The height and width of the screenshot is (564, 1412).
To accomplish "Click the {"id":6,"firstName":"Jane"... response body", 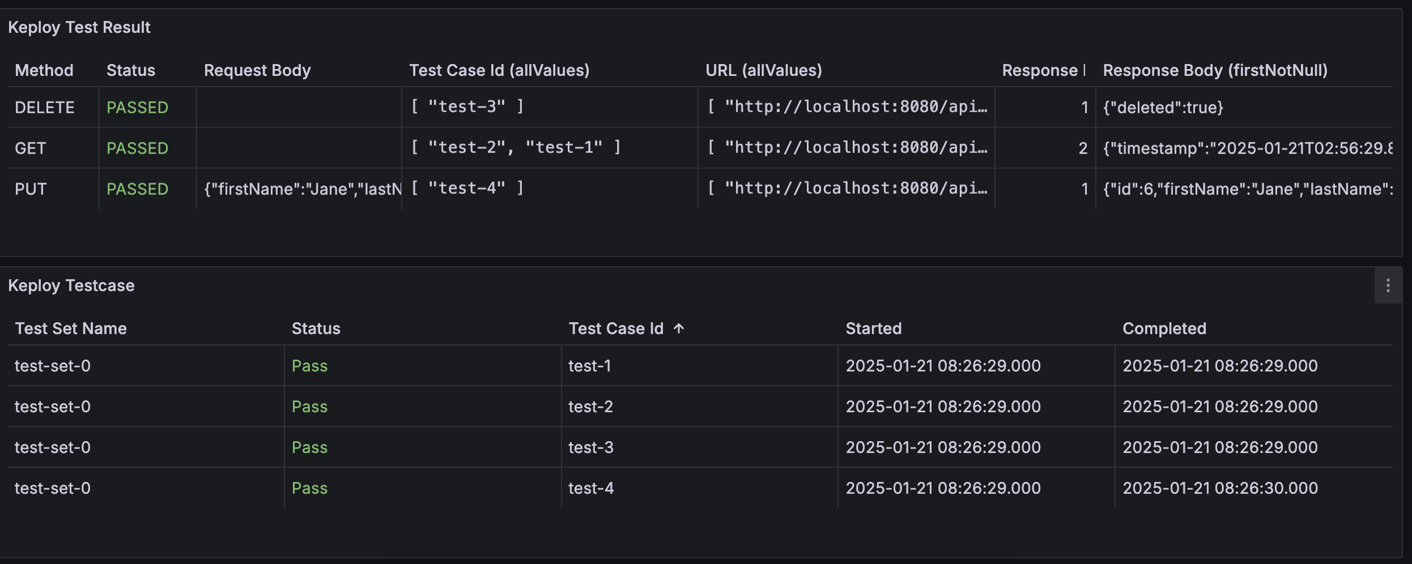I will coord(1248,189).
